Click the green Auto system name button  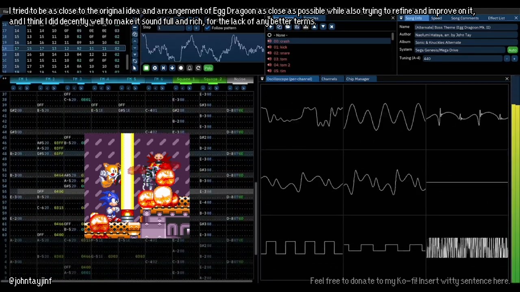(x=512, y=50)
